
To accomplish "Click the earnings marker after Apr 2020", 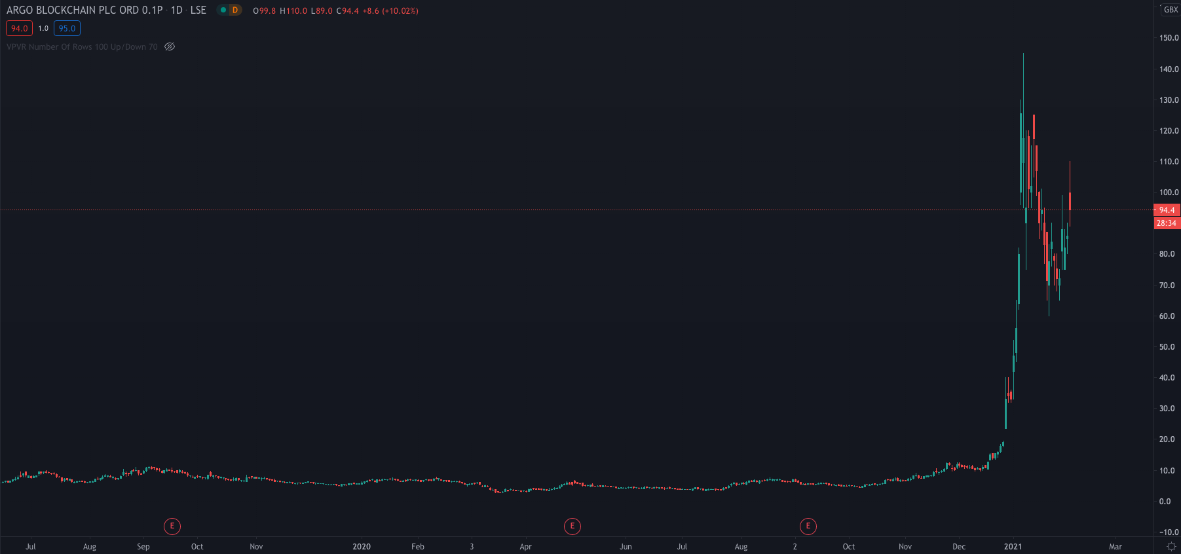I will pos(572,526).
